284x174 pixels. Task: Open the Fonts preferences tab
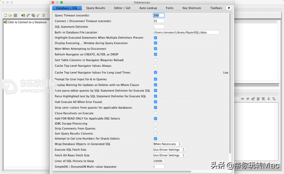tap(170, 8)
